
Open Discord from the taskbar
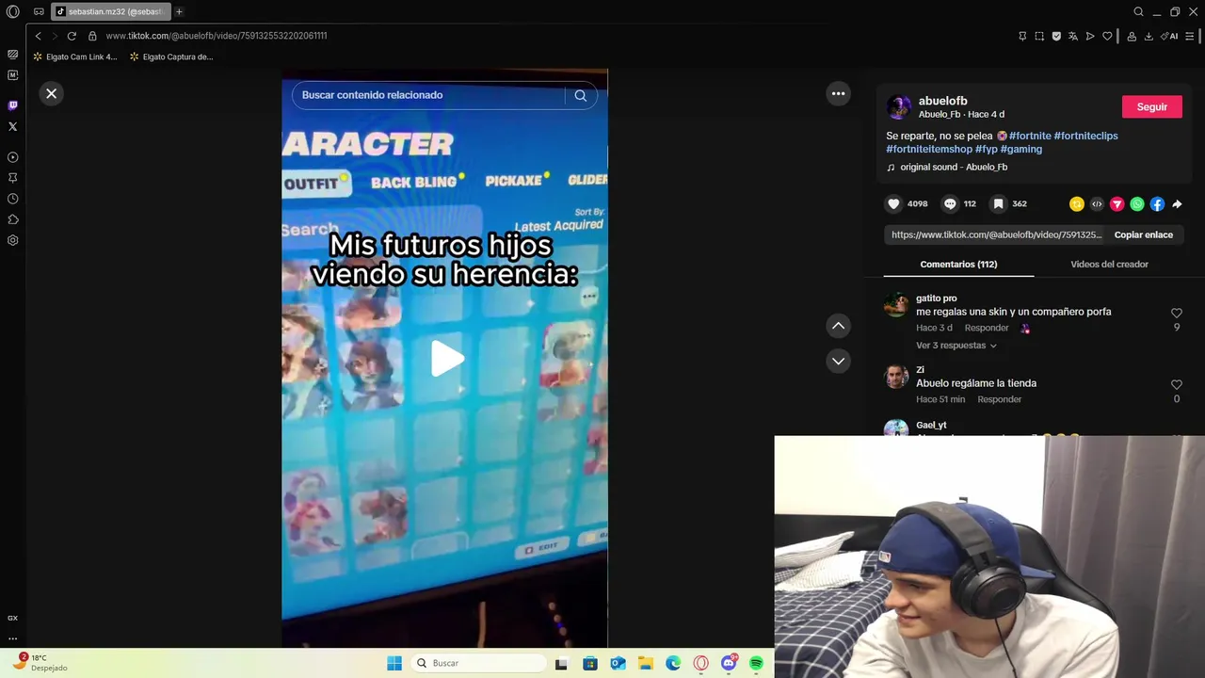(x=728, y=664)
